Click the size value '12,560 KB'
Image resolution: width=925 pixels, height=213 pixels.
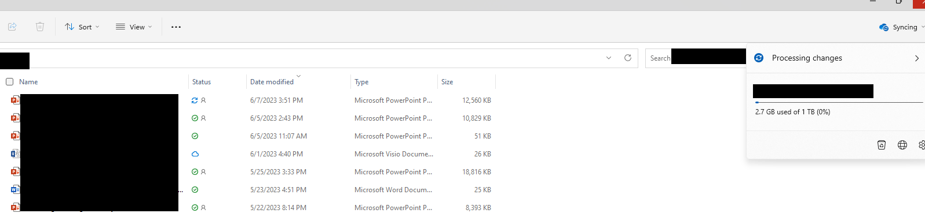[x=477, y=100]
